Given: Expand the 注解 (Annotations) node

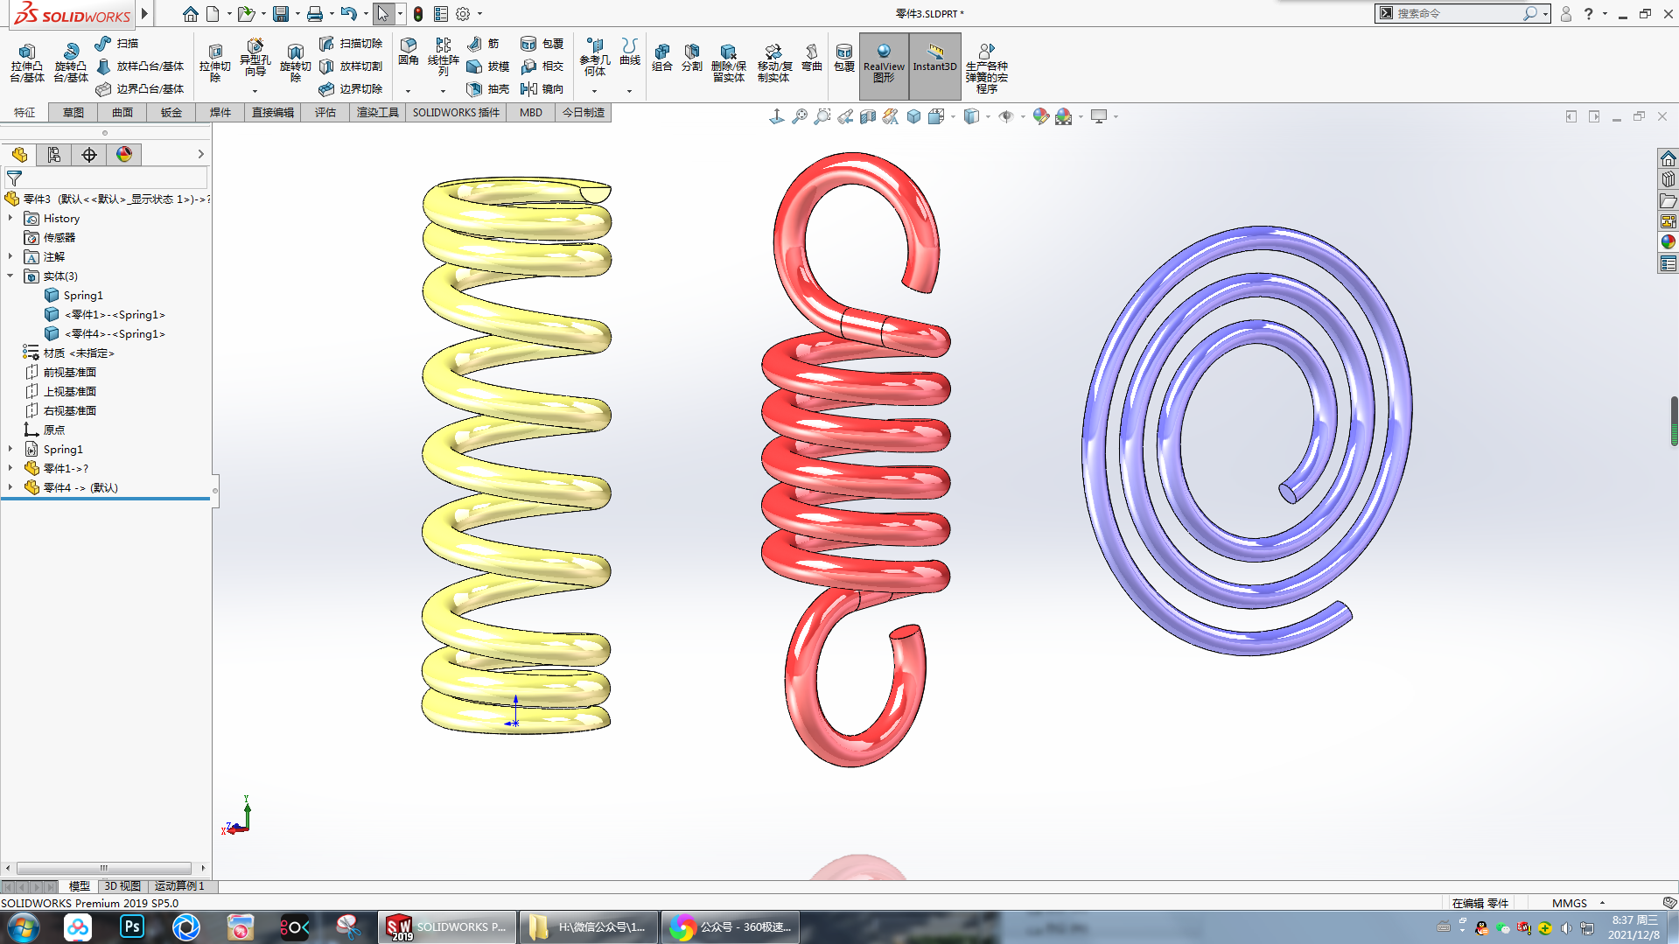Looking at the screenshot, I should (x=10, y=256).
